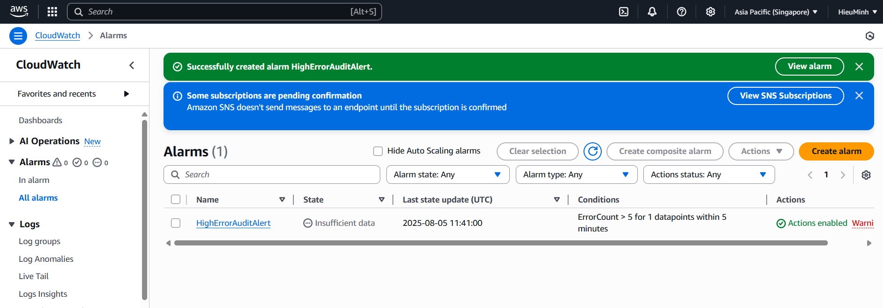Open the AWS services grid menu

(52, 12)
